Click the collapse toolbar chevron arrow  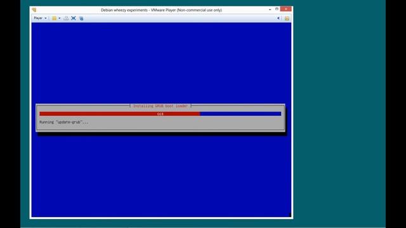coord(278,18)
